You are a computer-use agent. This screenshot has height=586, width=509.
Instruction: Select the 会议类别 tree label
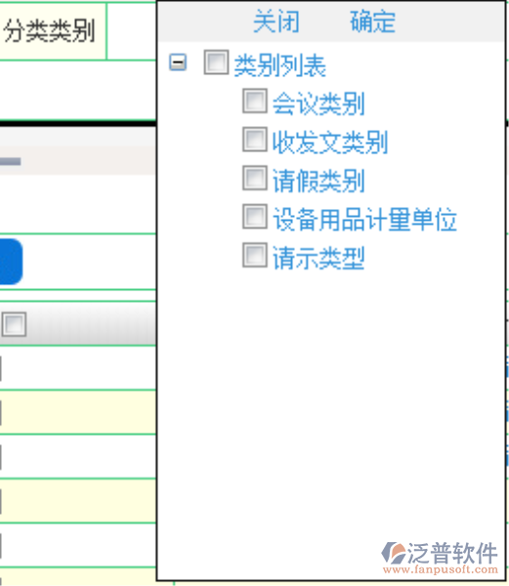click(x=318, y=104)
